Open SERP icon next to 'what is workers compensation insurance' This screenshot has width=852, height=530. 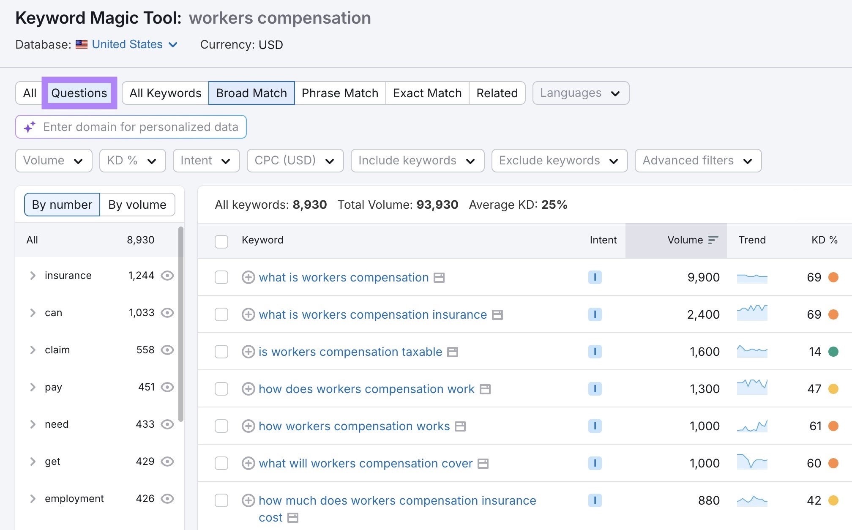(x=497, y=315)
